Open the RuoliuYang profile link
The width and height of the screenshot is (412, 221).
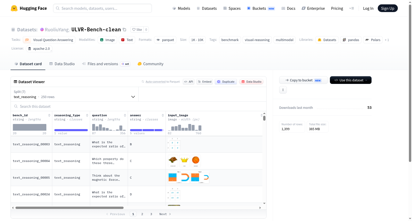click(x=57, y=30)
